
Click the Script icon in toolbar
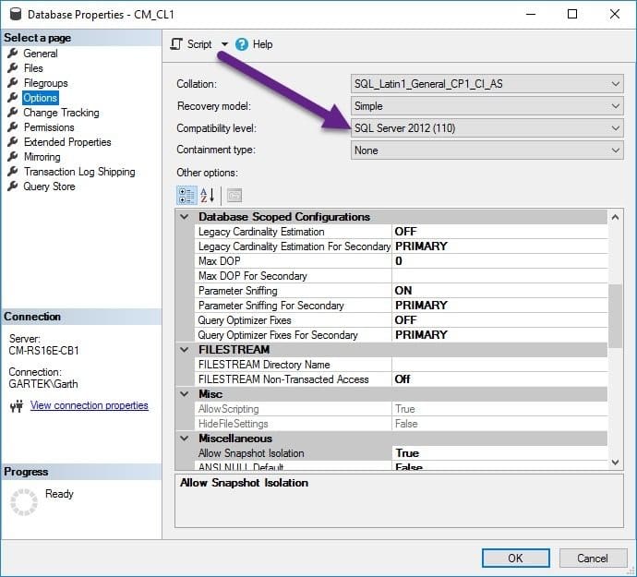coord(176,44)
